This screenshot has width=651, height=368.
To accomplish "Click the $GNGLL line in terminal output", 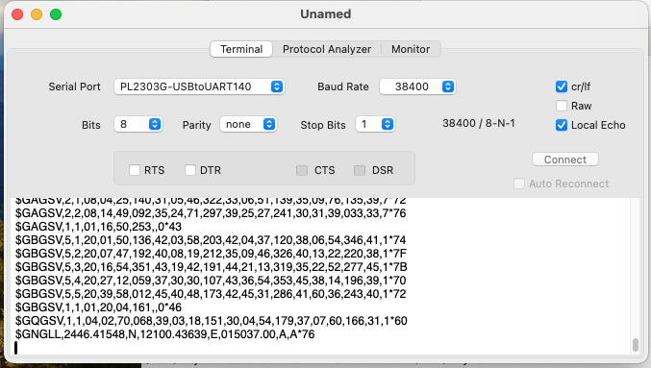I will coord(164,334).
